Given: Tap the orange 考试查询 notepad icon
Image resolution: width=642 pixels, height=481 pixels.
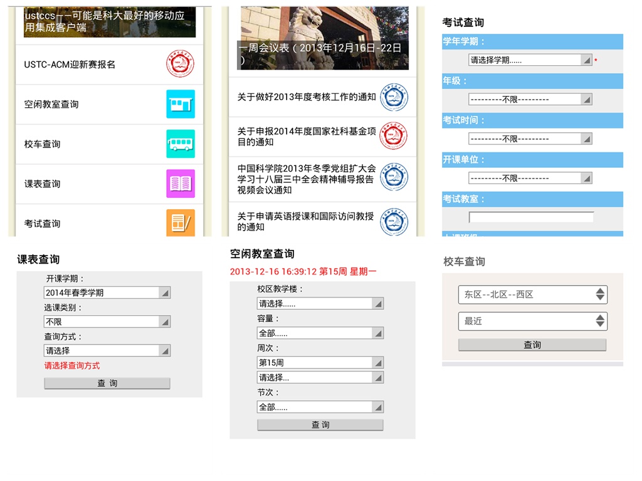Looking at the screenshot, I should click(x=181, y=223).
